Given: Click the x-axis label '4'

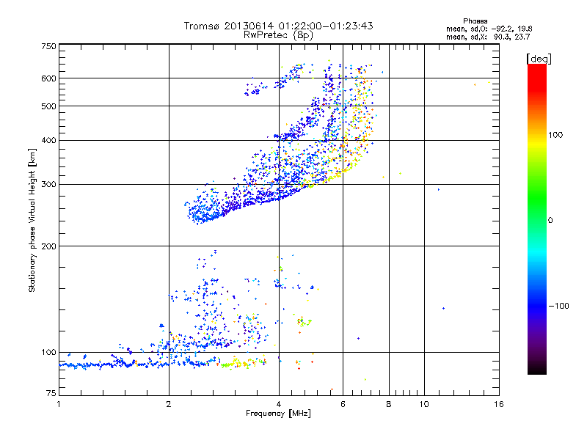Looking at the screenshot, I should pos(279,404).
